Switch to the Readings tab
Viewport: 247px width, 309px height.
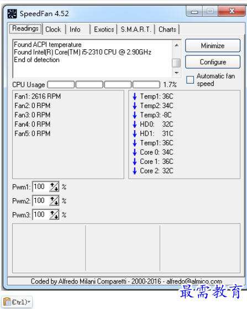click(x=25, y=29)
